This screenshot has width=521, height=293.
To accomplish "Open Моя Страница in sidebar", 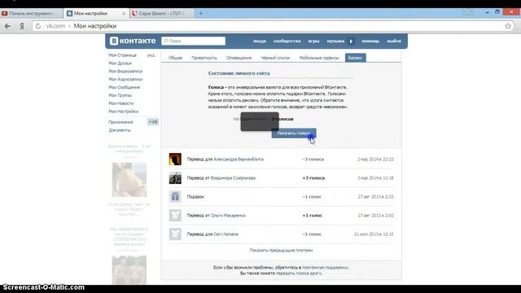I will 123,55.
